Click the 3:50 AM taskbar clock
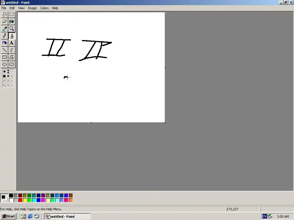Screen dimensions: 294x220 [x=283, y=217]
